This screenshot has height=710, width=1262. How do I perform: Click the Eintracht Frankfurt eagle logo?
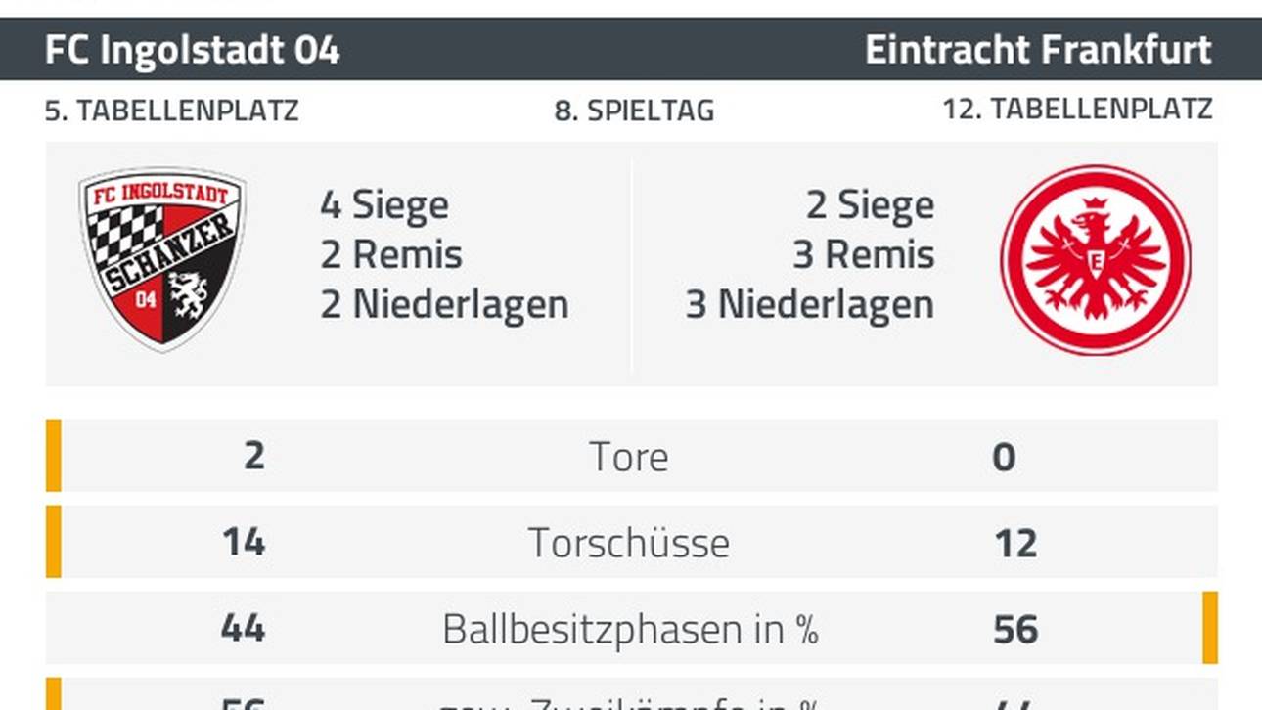(x=1096, y=260)
